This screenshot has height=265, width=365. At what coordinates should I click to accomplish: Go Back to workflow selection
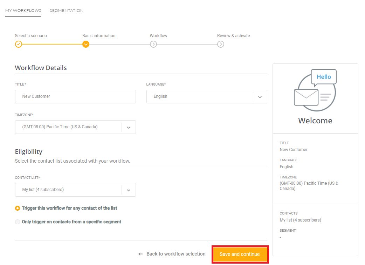point(176,254)
